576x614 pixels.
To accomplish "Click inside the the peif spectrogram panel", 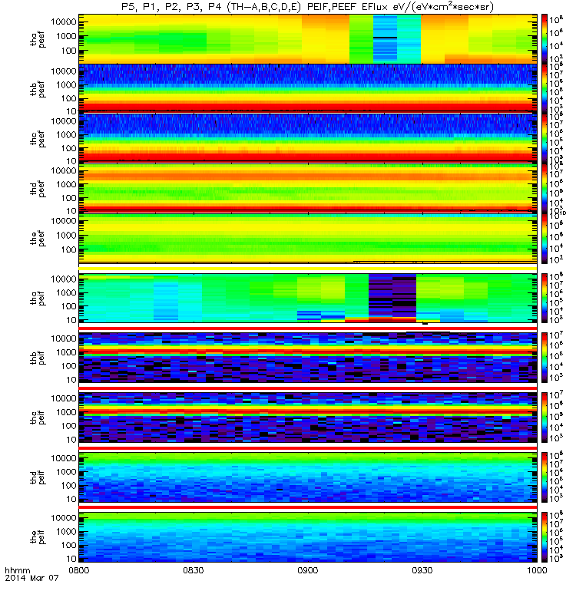I will [x=308, y=536].
